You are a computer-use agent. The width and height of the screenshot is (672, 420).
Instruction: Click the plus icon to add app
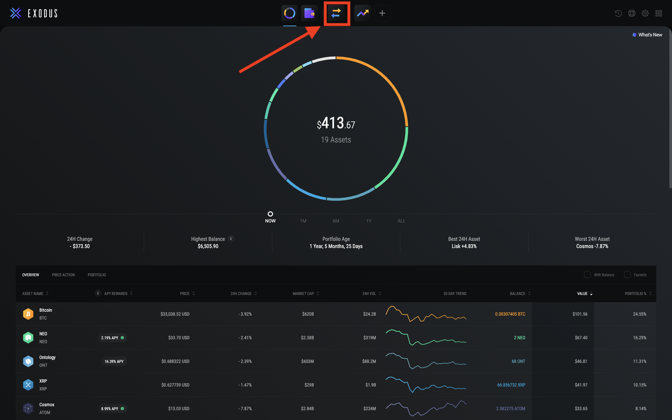(382, 13)
